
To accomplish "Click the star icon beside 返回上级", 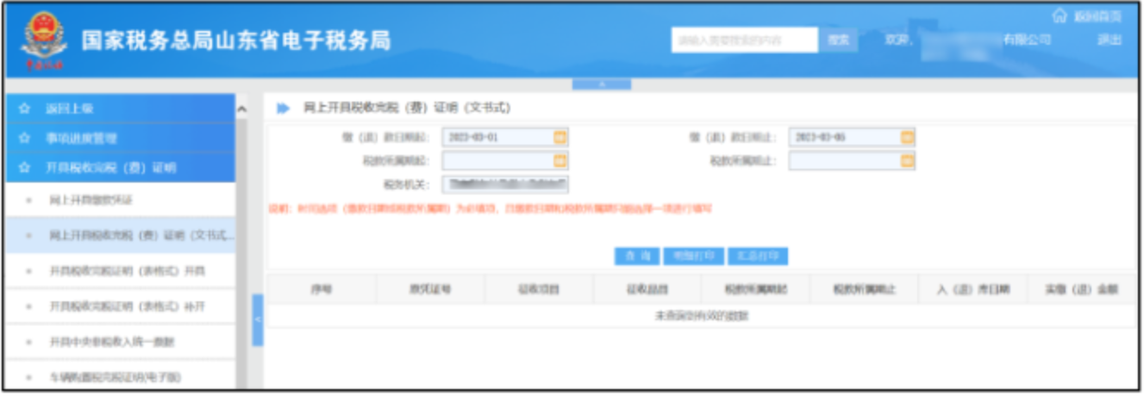I will click(24, 108).
